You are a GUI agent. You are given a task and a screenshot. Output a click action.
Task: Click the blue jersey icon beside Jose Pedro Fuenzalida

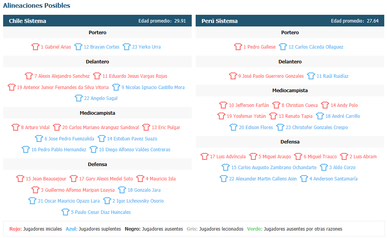pos(39,138)
